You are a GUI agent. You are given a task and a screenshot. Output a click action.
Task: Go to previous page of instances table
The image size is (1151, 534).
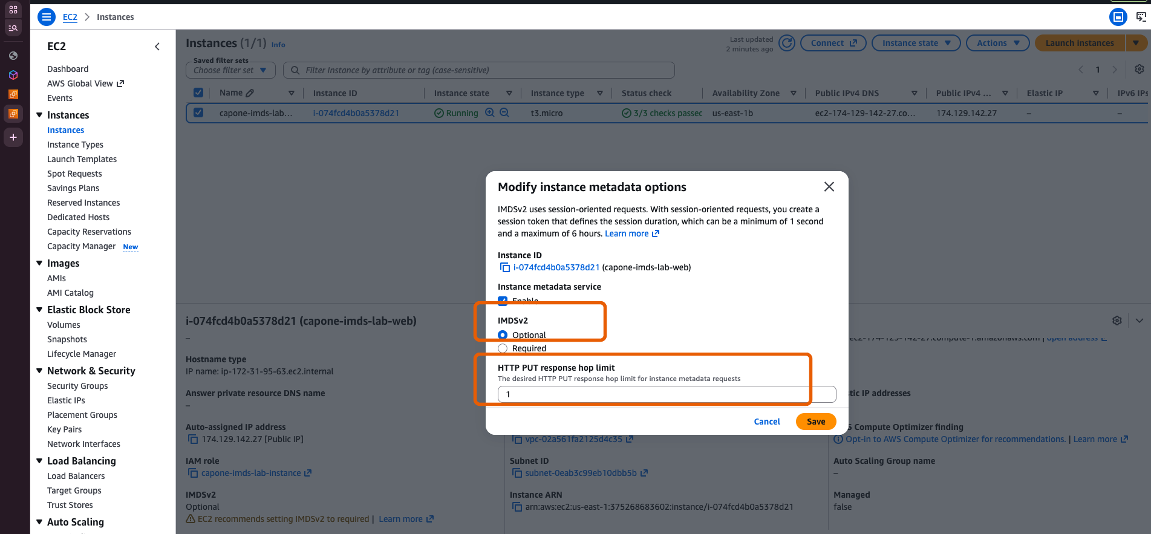tap(1081, 70)
